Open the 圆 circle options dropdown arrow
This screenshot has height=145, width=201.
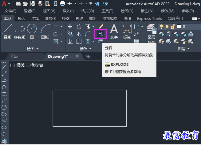32,41
